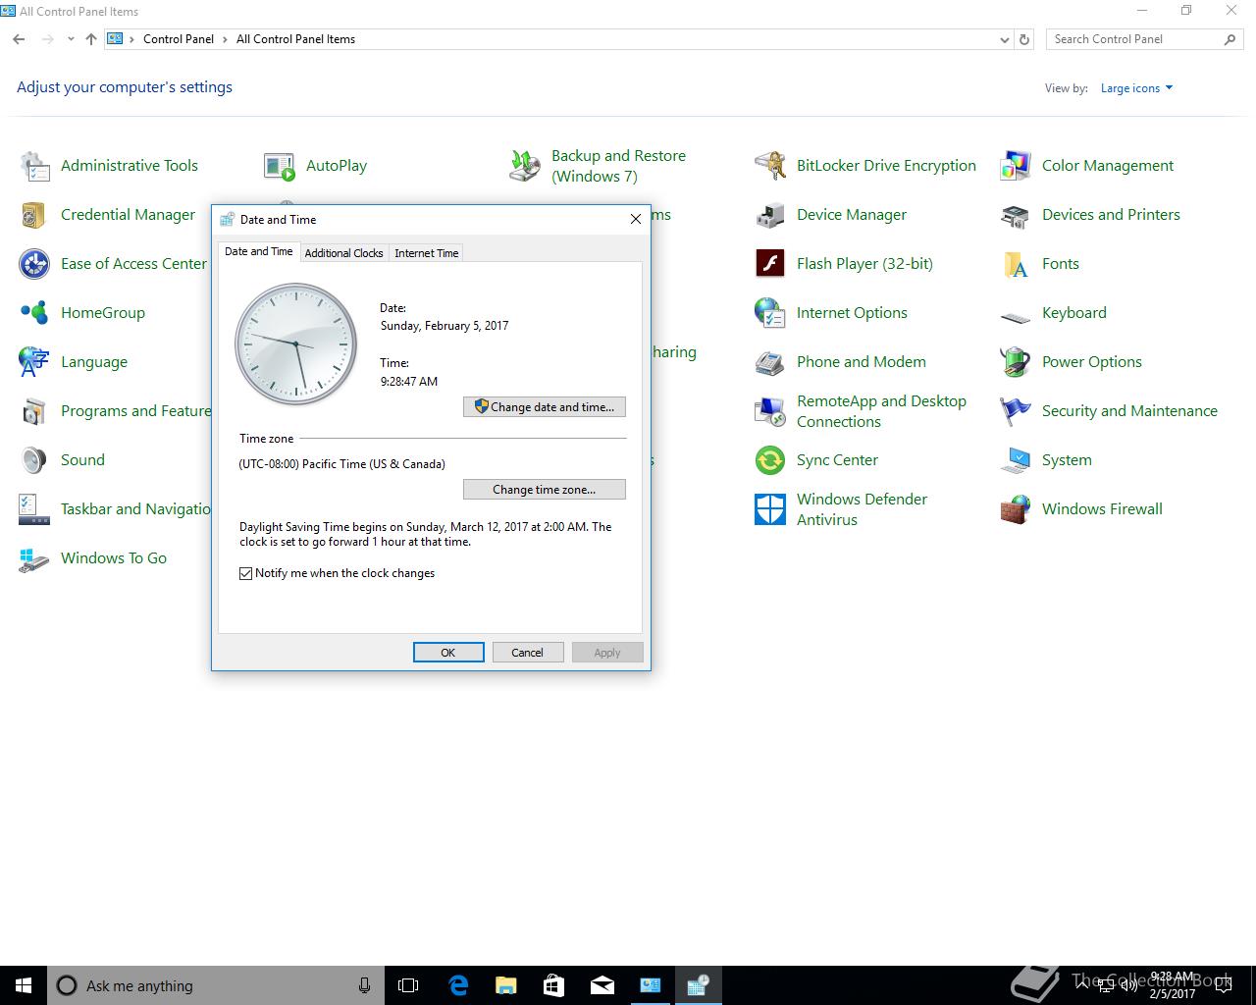
Task: Open the AutoPlay icon
Action: pos(280,166)
